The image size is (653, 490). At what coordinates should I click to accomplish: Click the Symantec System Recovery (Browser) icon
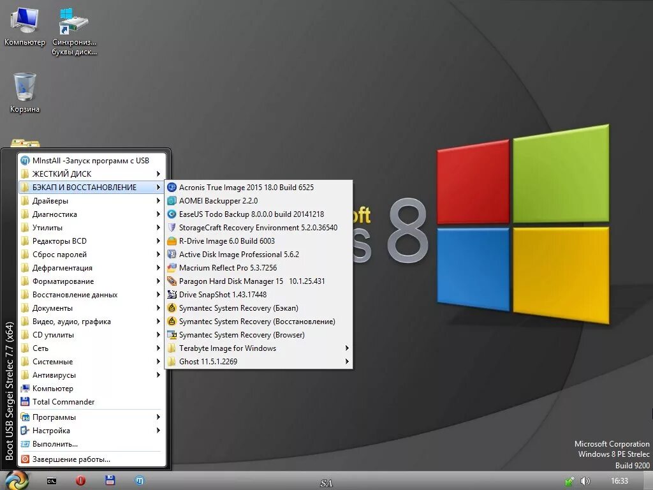tap(172, 334)
